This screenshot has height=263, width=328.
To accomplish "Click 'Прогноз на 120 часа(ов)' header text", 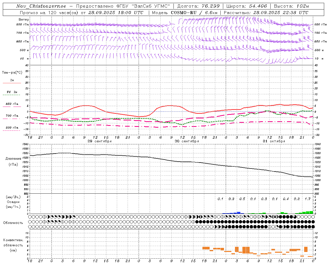I will coord(49,13).
